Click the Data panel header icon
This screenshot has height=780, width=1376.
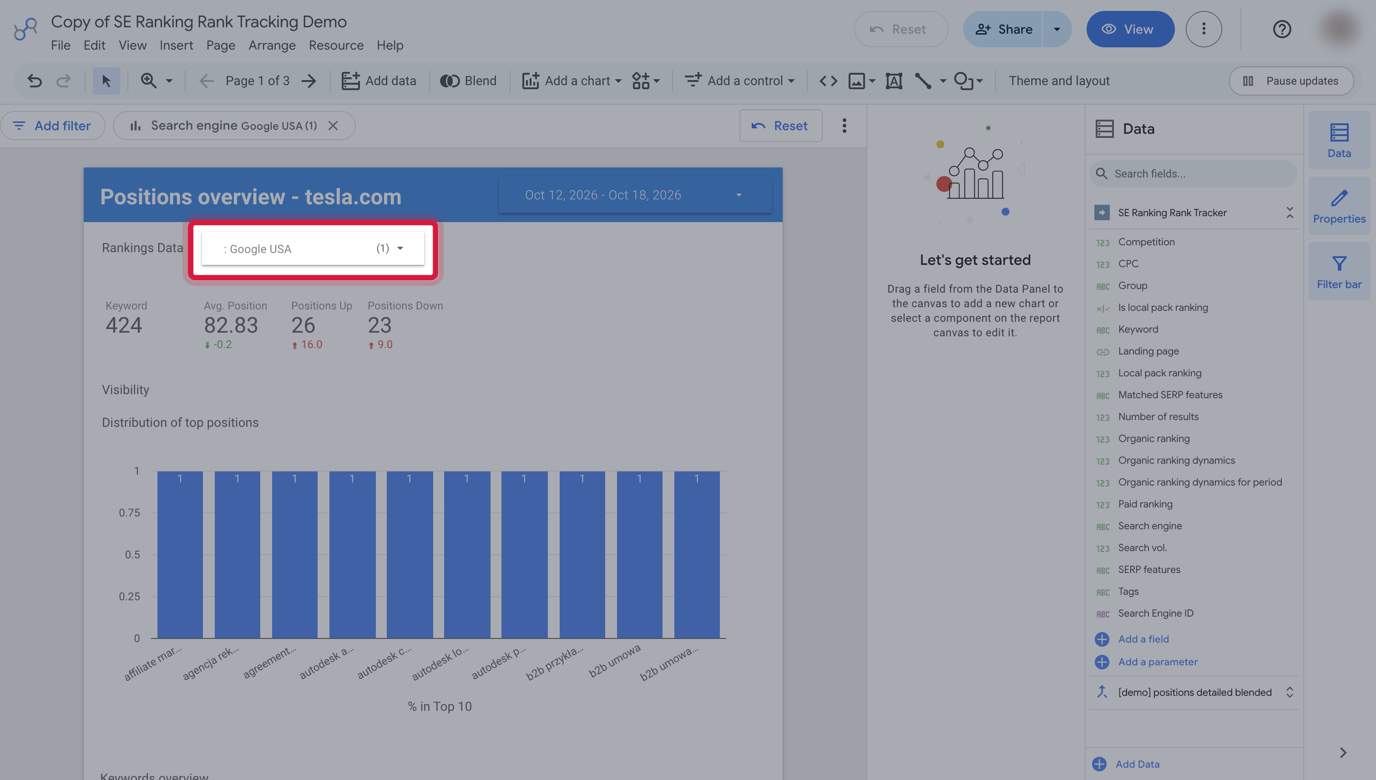(x=1104, y=129)
